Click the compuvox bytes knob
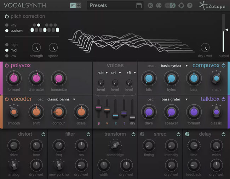Screen dimensions: 230x179 pyautogui.click(x=171, y=78)
